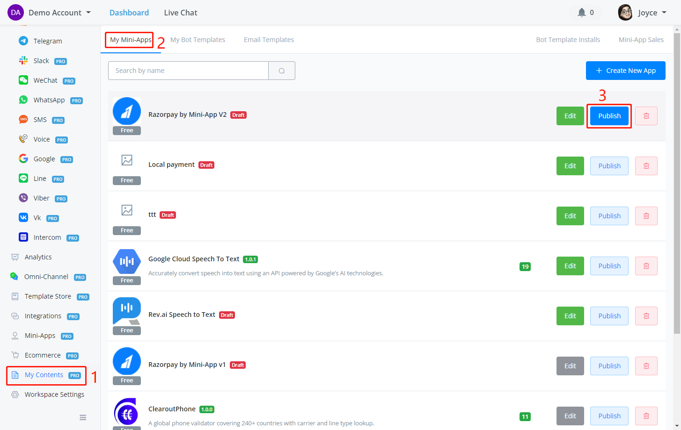Click the Ecommerce cart icon

pos(15,355)
